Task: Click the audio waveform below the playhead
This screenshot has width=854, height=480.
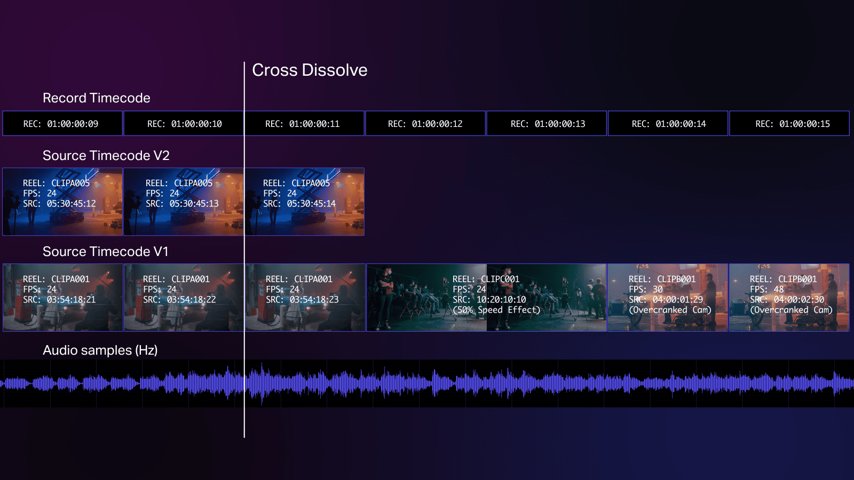Action: [244, 383]
